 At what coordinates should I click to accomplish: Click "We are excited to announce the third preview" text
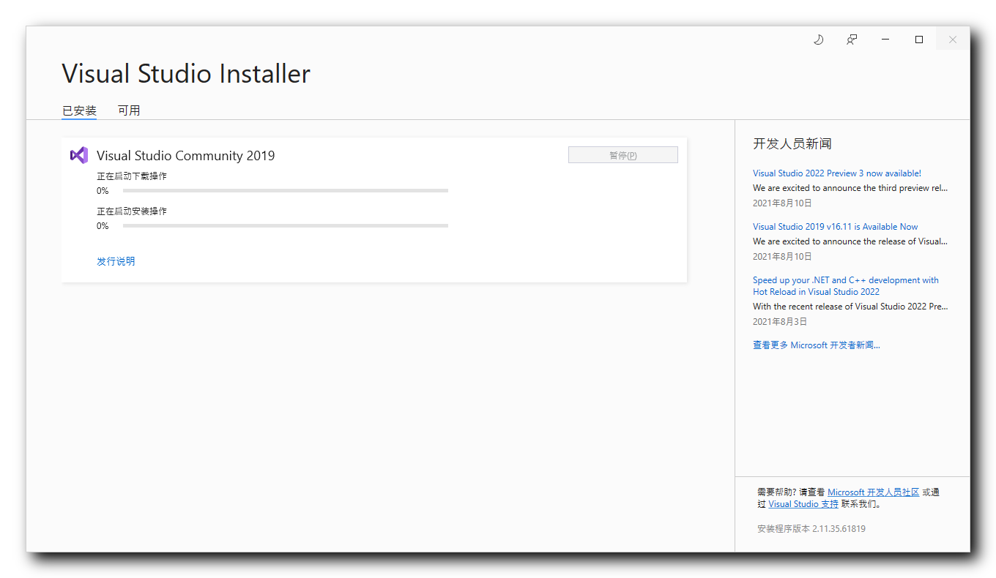click(850, 188)
